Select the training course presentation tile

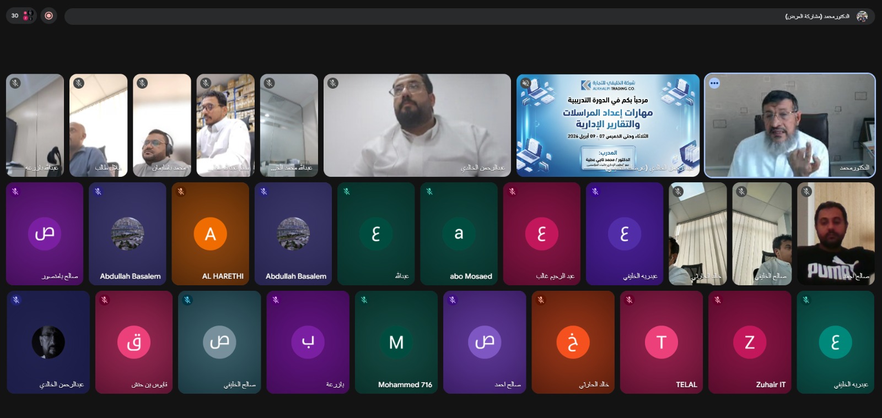coord(607,126)
